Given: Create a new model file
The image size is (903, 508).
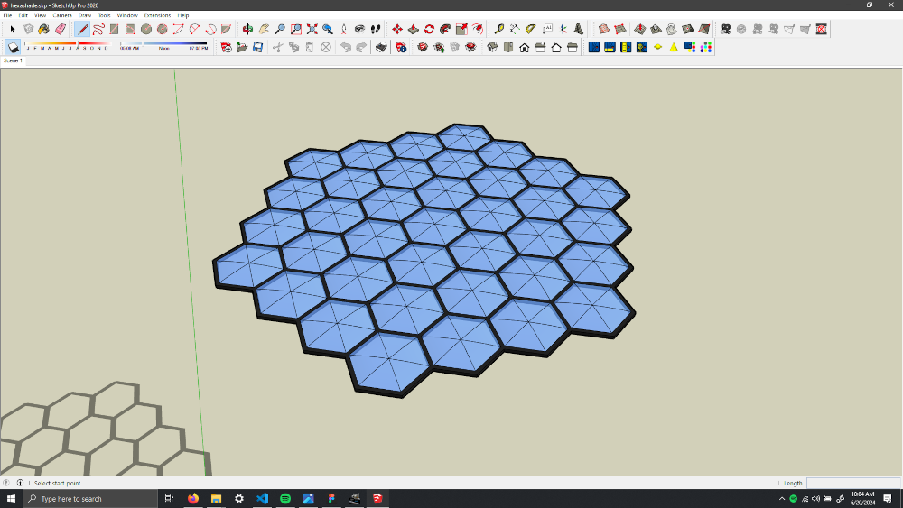Looking at the screenshot, I should (227, 47).
